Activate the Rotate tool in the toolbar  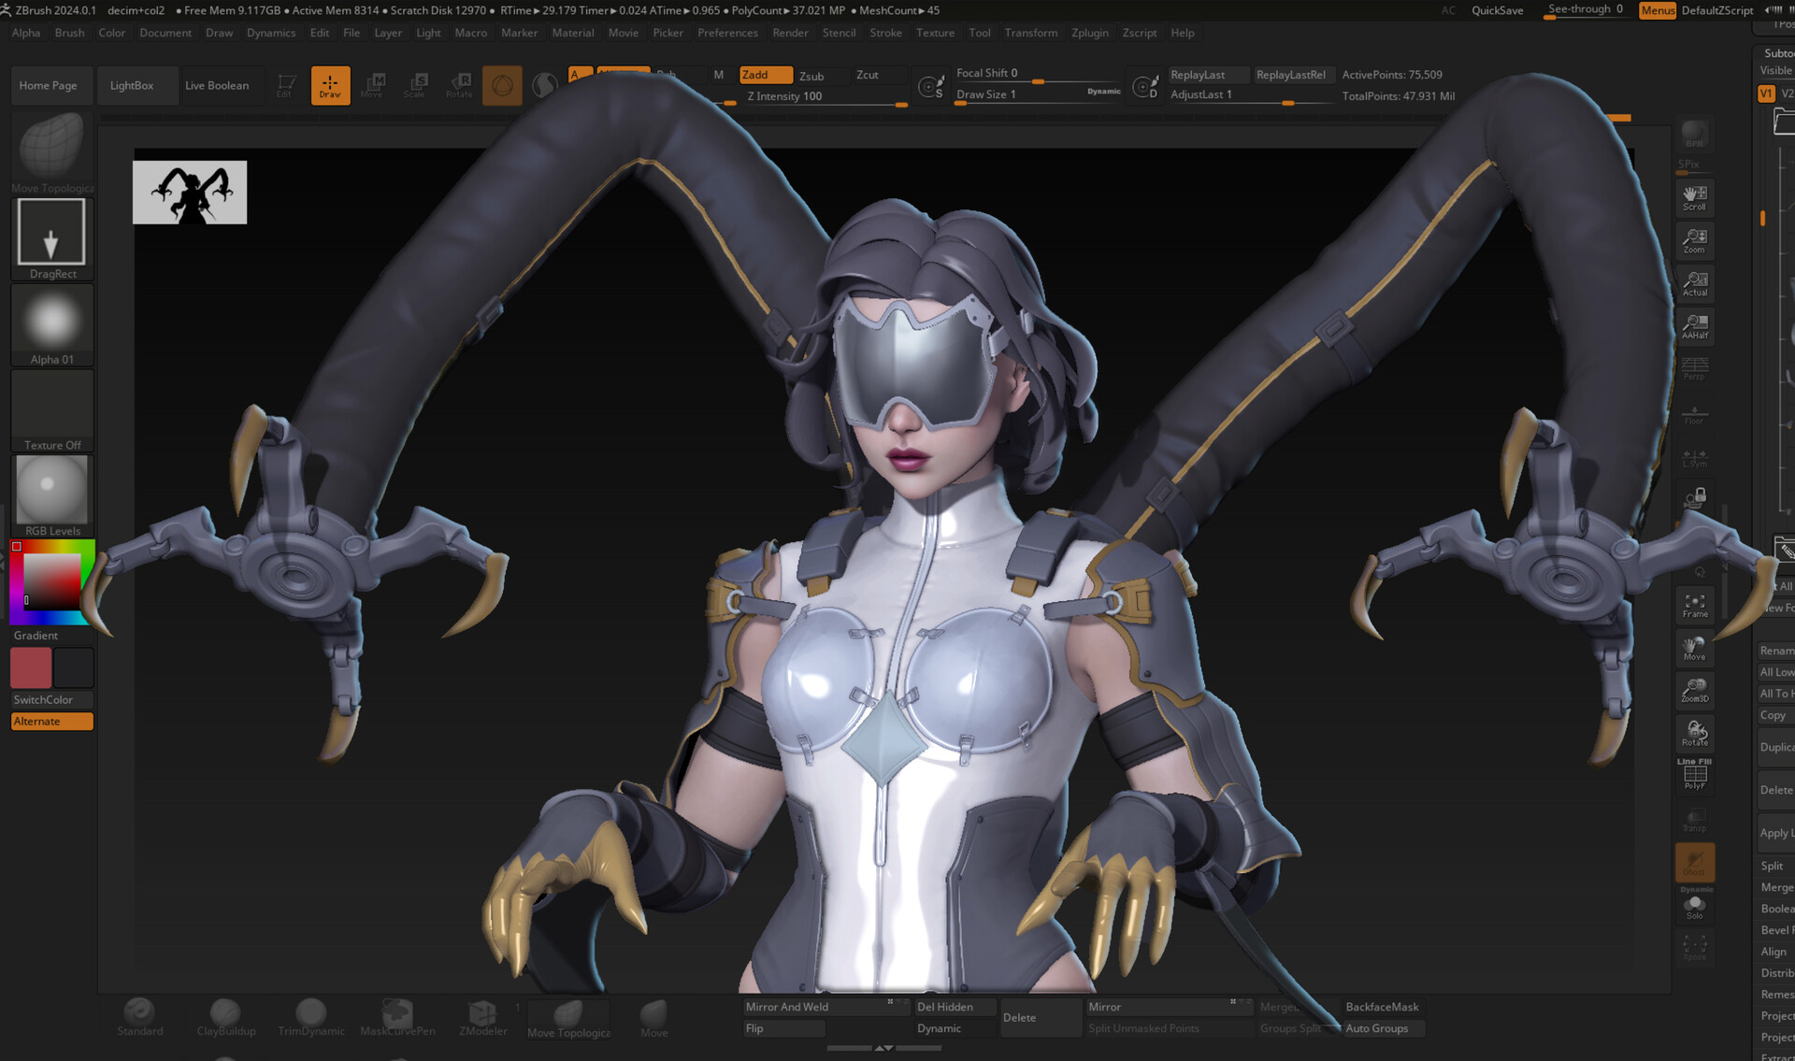click(459, 85)
